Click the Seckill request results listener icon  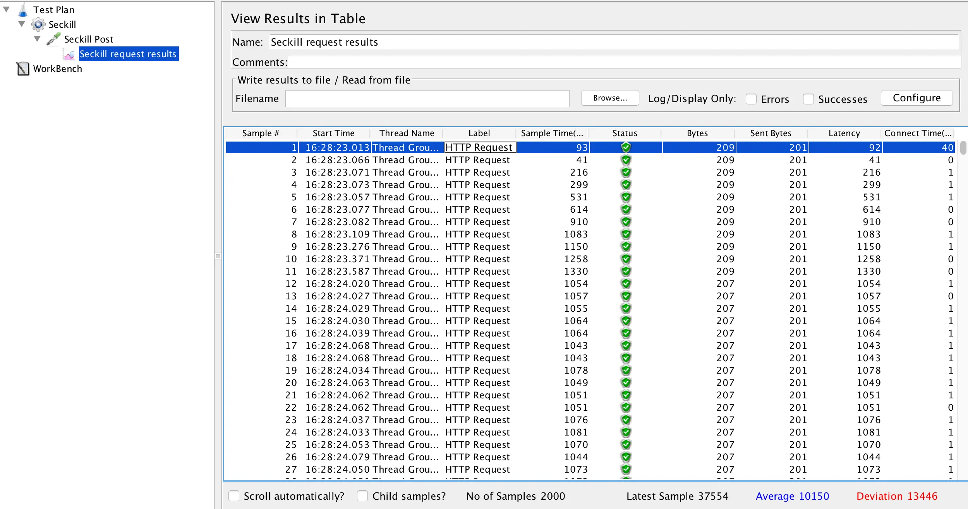pyautogui.click(x=69, y=55)
